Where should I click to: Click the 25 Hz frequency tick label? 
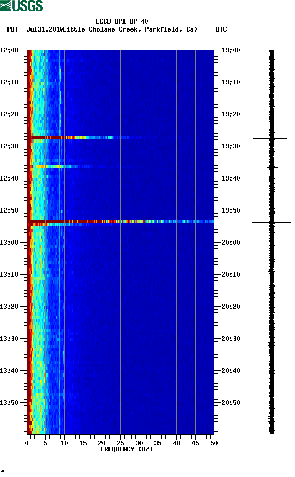[x=120, y=443]
